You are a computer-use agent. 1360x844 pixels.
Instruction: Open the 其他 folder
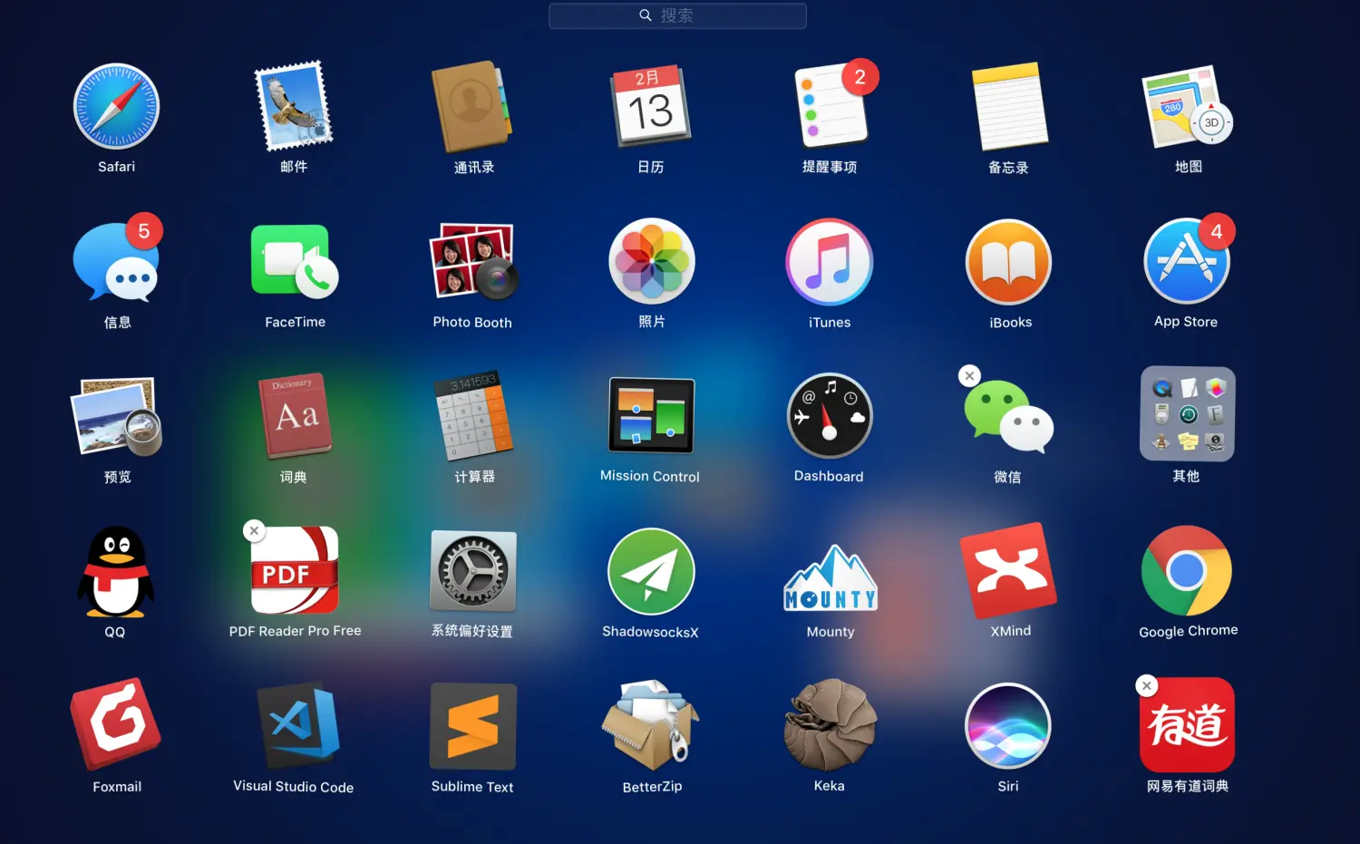tap(1188, 414)
